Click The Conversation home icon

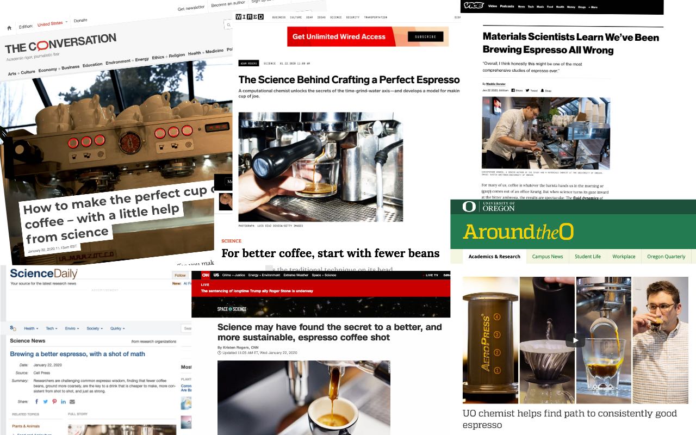tap(9, 28)
